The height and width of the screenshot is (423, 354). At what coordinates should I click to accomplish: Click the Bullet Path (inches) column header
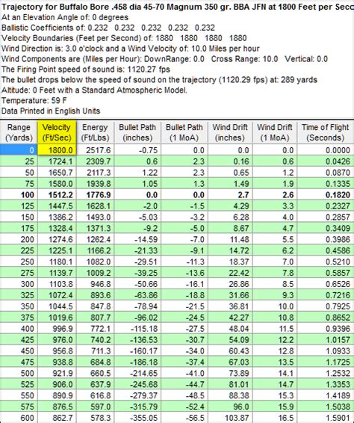coord(137,132)
